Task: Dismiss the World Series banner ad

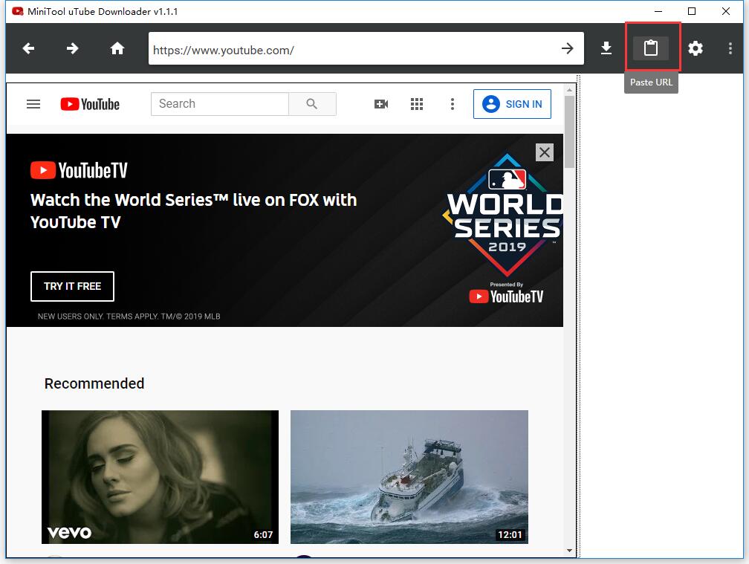Action: point(545,152)
